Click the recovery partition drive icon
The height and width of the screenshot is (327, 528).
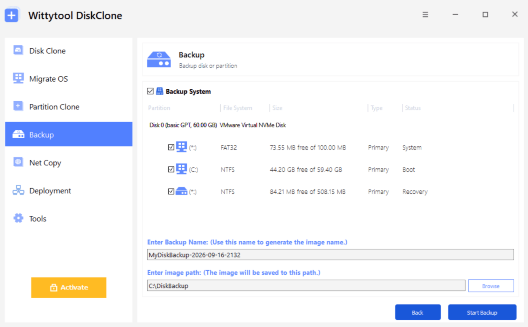tap(181, 192)
